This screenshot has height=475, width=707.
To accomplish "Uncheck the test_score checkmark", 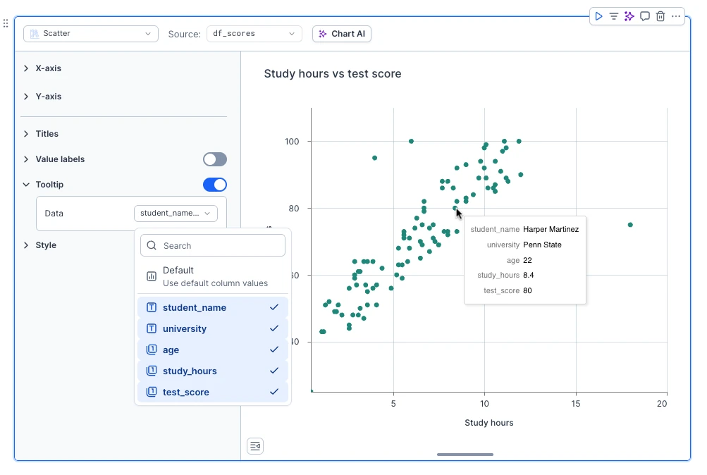I will pos(274,392).
